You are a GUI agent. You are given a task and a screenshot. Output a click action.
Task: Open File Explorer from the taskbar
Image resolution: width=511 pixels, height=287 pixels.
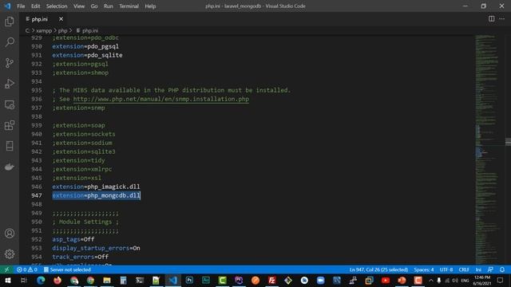(x=106, y=280)
